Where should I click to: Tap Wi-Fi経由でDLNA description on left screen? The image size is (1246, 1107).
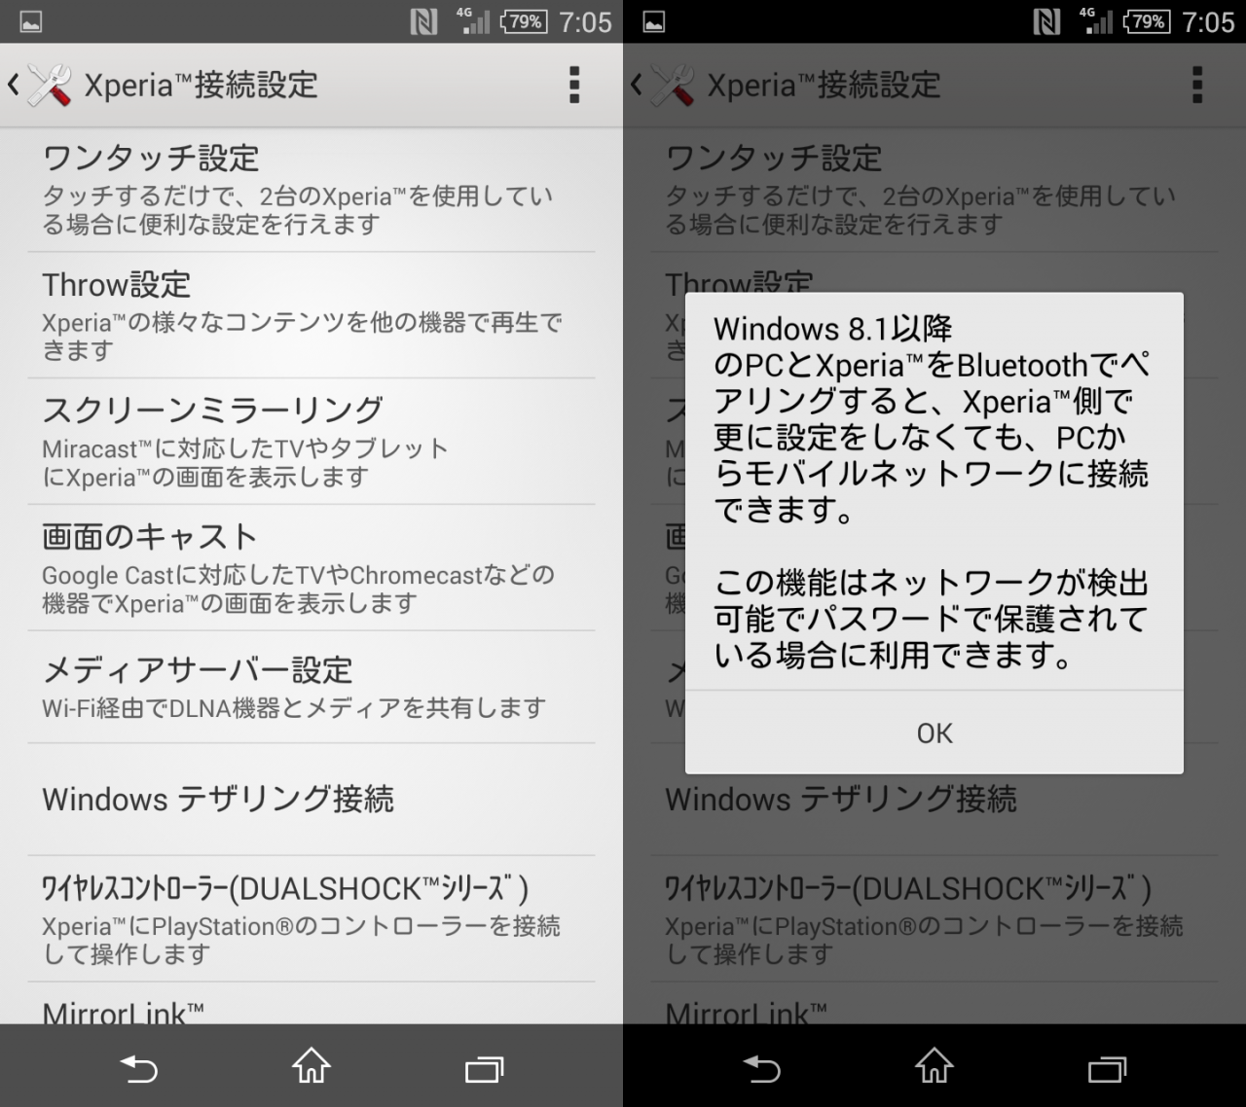[x=294, y=708]
